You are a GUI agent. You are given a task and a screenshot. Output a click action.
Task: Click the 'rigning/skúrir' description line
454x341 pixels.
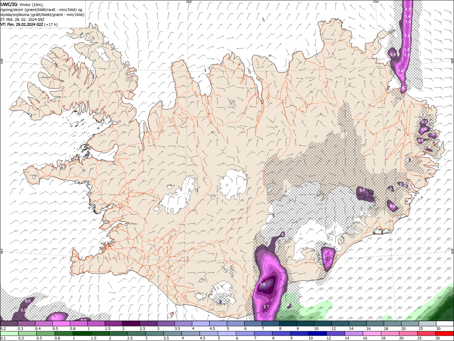pos(42,10)
